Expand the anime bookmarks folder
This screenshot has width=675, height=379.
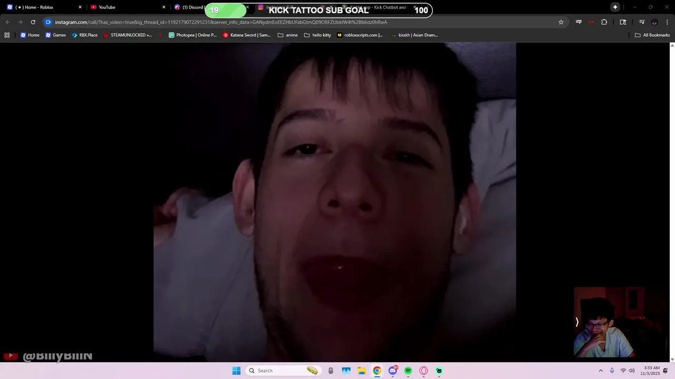pos(287,35)
